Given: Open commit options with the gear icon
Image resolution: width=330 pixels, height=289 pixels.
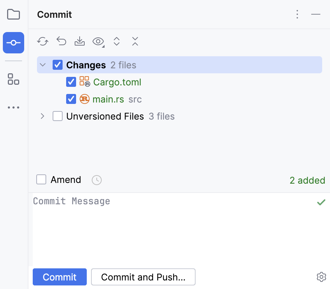Looking at the screenshot, I should [x=321, y=277].
